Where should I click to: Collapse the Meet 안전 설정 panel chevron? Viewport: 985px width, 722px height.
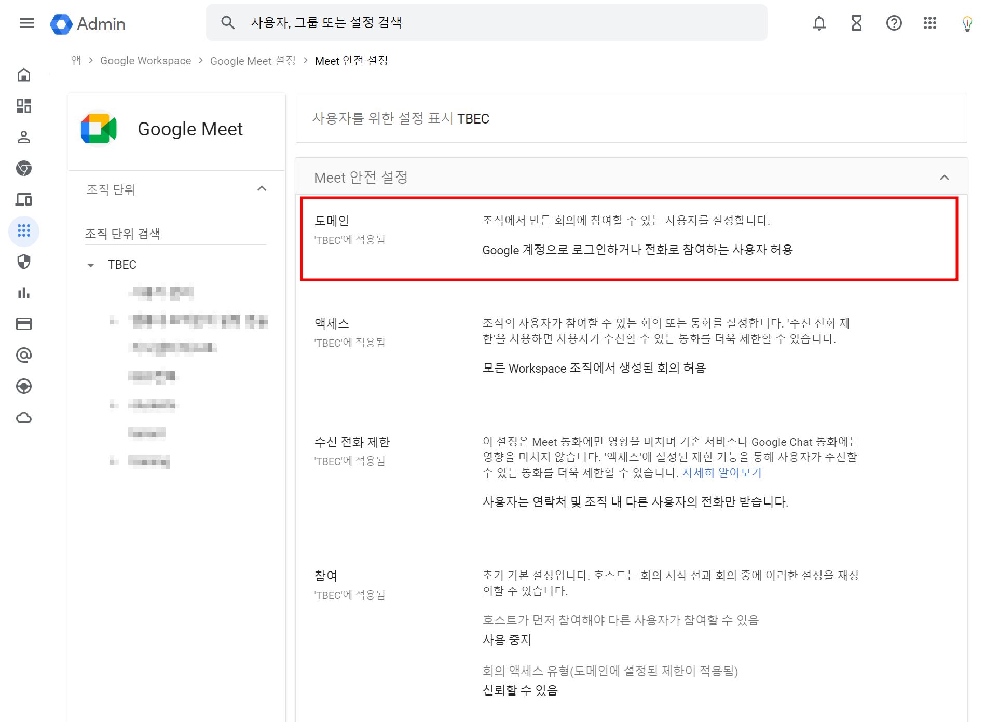pyautogui.click(x=945, y=178)
